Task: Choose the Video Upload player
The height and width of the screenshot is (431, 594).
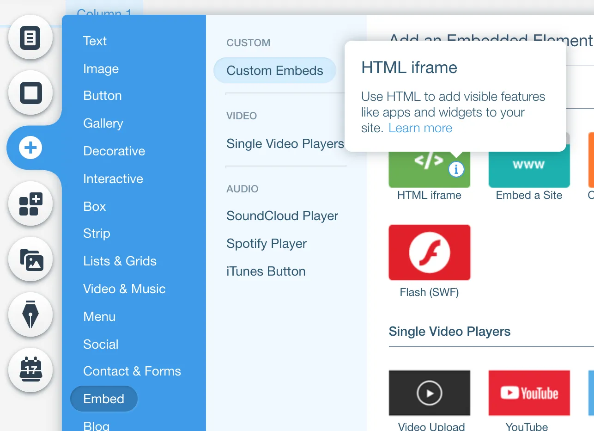Action: point(429,393)
